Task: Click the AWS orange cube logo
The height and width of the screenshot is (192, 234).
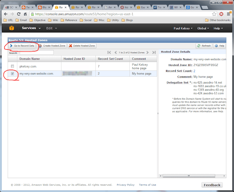Action: point(11,28)
